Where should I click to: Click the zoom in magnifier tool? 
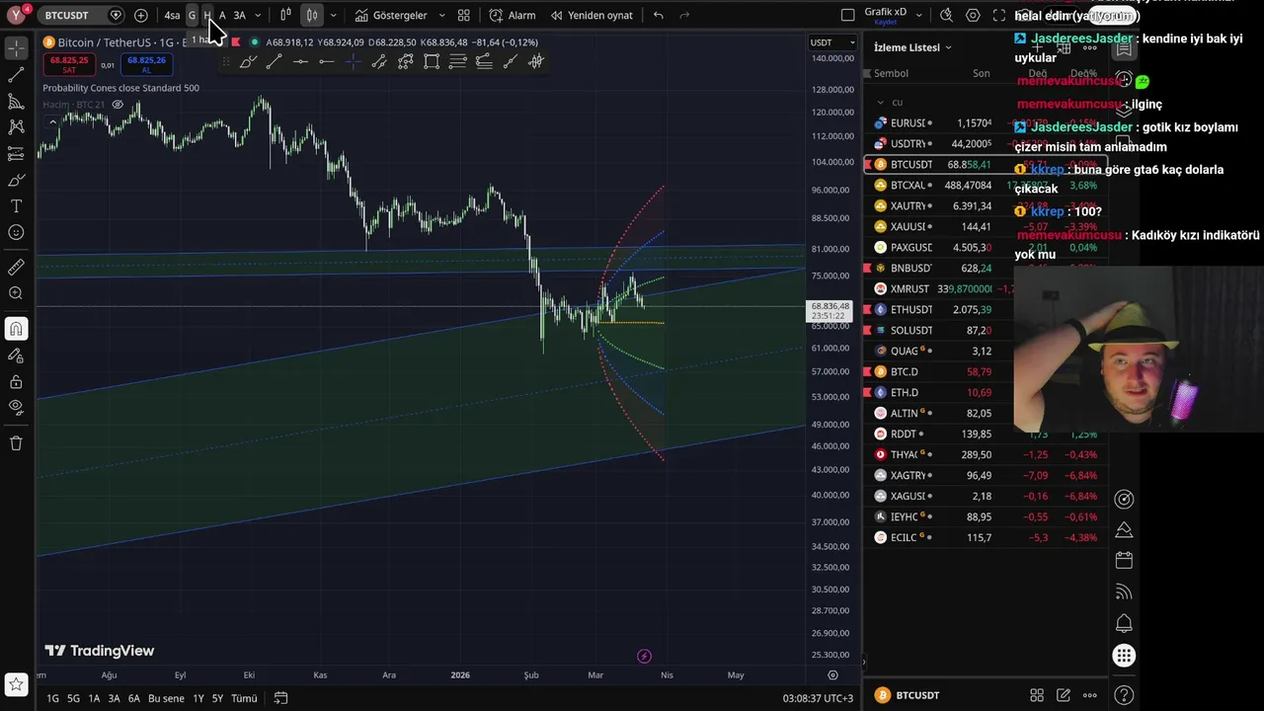point(16,293)
